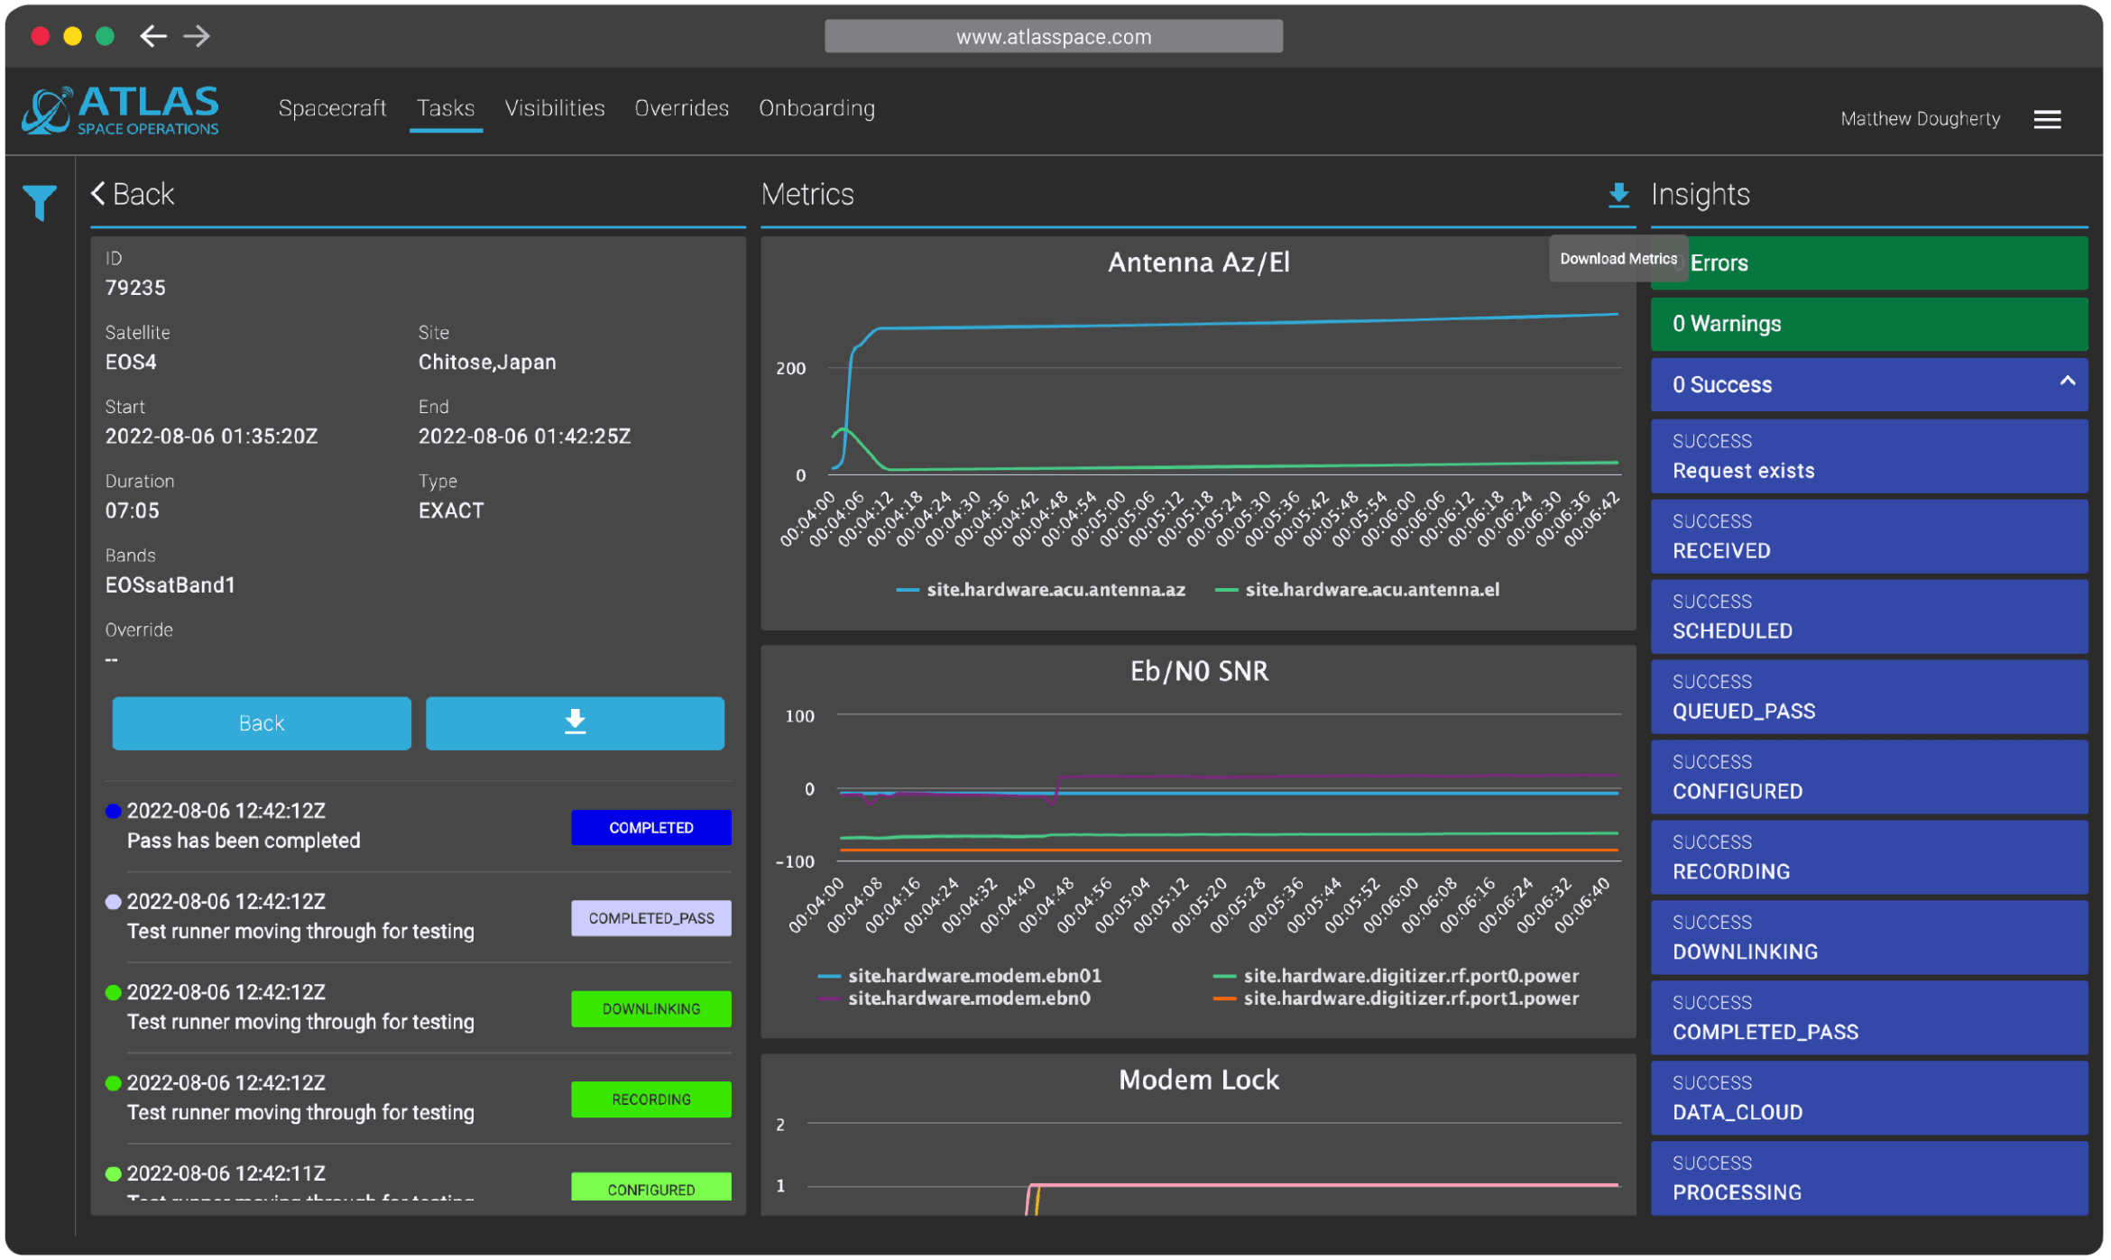Open the hamburger navigation menu
The width and height of the screenshot is (2111, 1260).
(x=2048, y=118)
